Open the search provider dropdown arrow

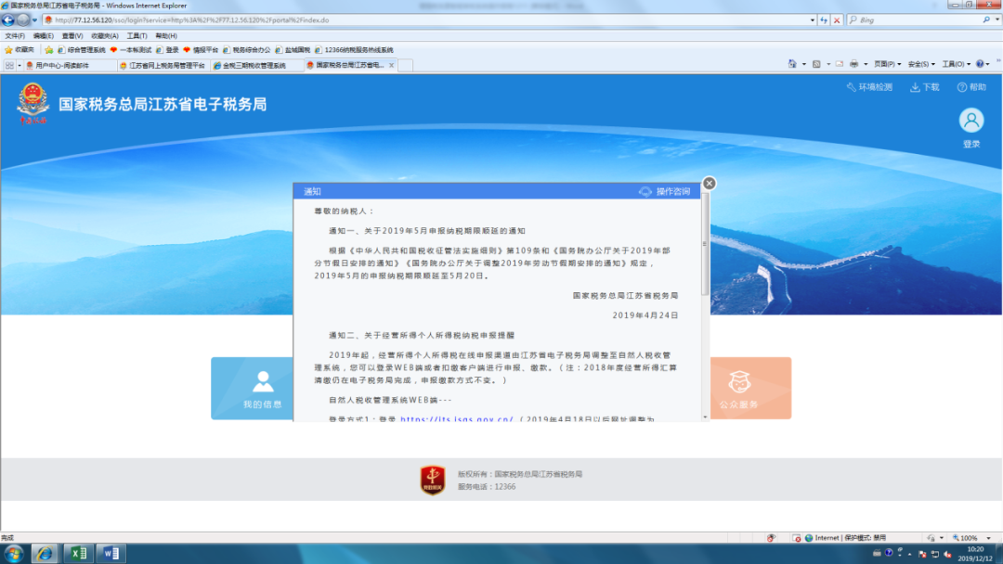pos(996,20)
